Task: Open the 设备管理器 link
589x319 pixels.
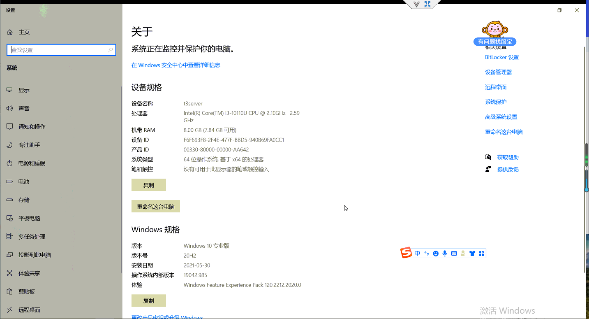Action: pyautogui.click(x=499, y=72)
